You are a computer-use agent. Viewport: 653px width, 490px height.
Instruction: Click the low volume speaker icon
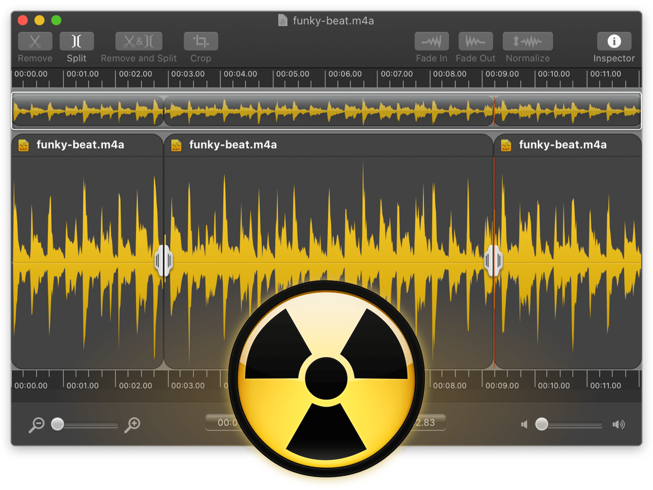click(x=524, y=425)
